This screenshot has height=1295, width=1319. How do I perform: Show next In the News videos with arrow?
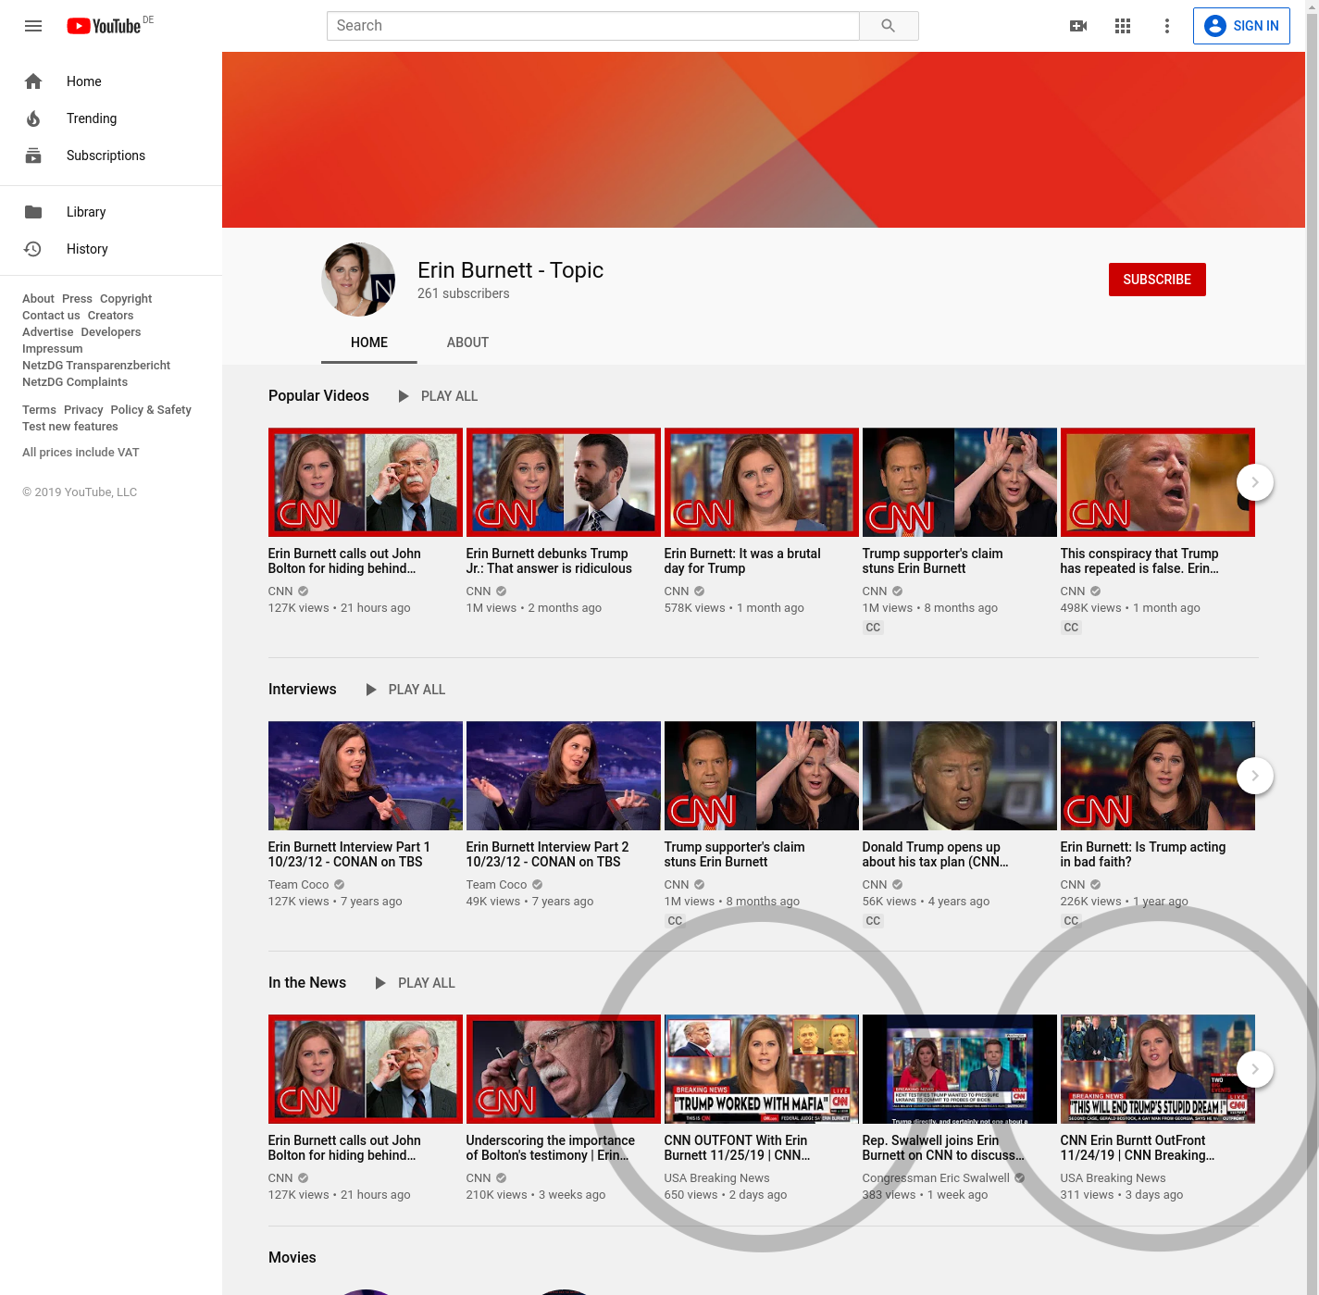(x=1255, y=1069)
